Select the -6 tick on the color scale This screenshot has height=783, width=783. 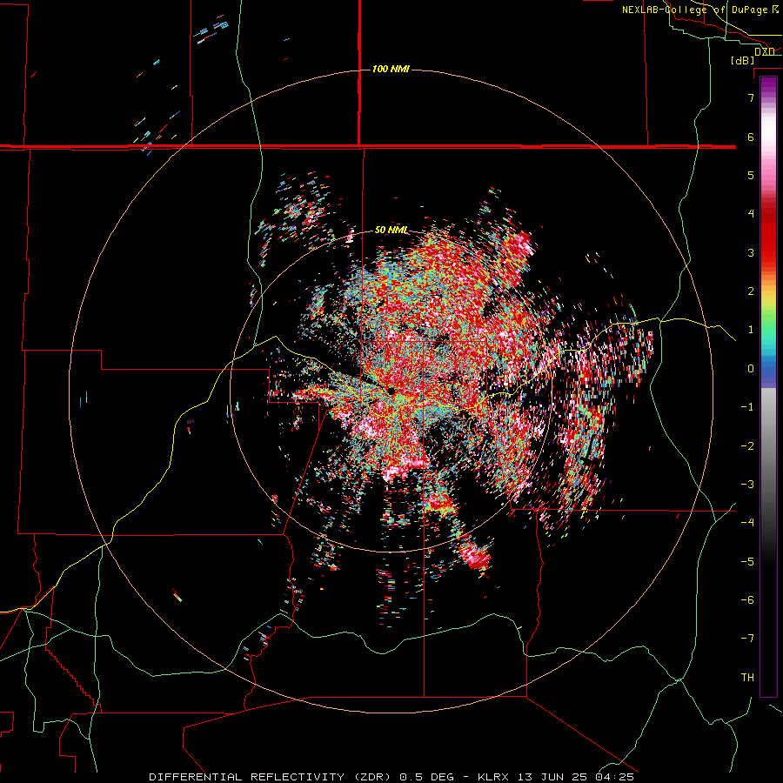pyautogui.click(x=747, y=600)
